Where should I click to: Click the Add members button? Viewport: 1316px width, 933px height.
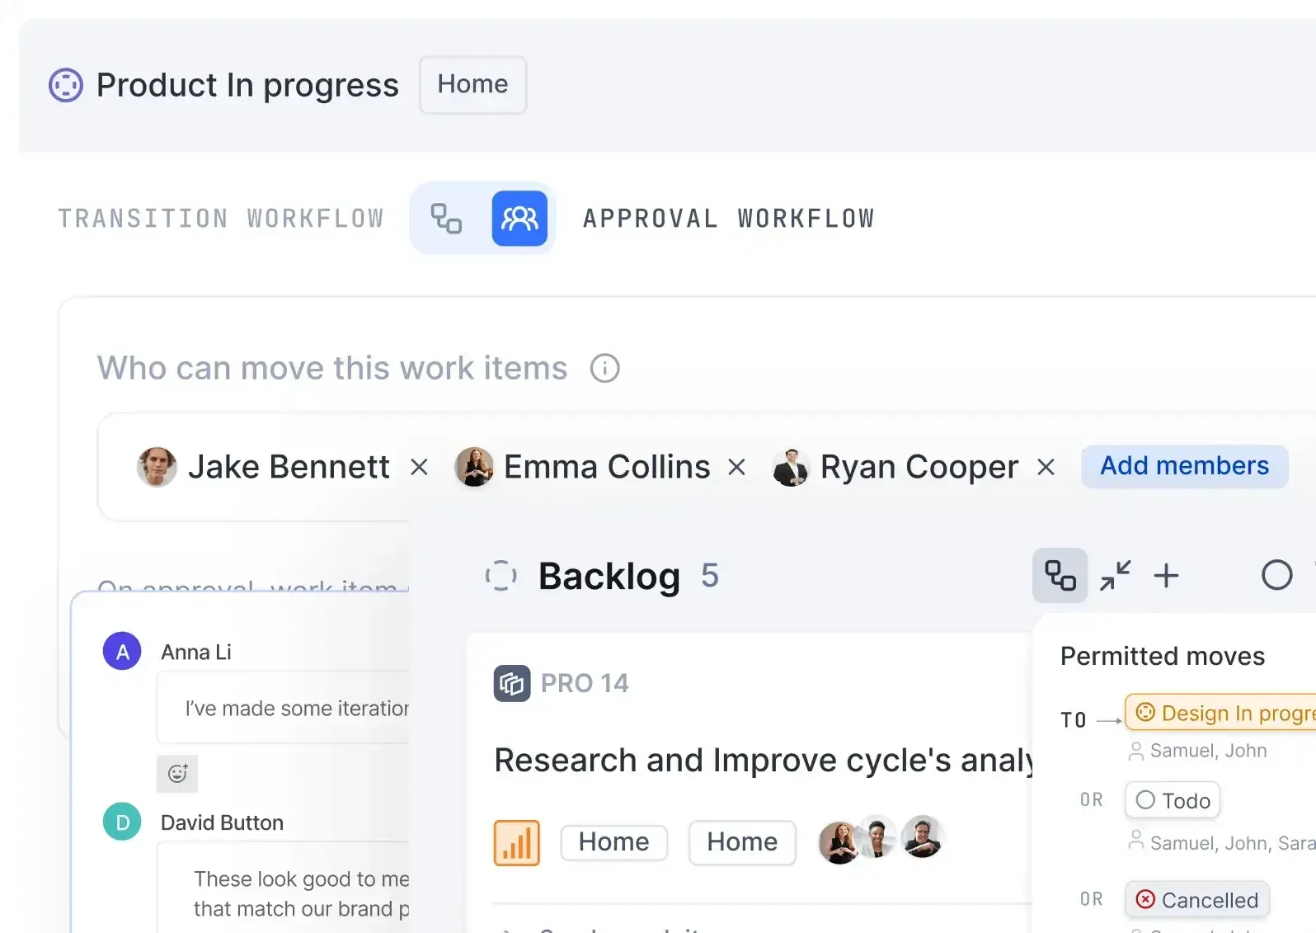pyautogui.click(x=1184, y=466)
